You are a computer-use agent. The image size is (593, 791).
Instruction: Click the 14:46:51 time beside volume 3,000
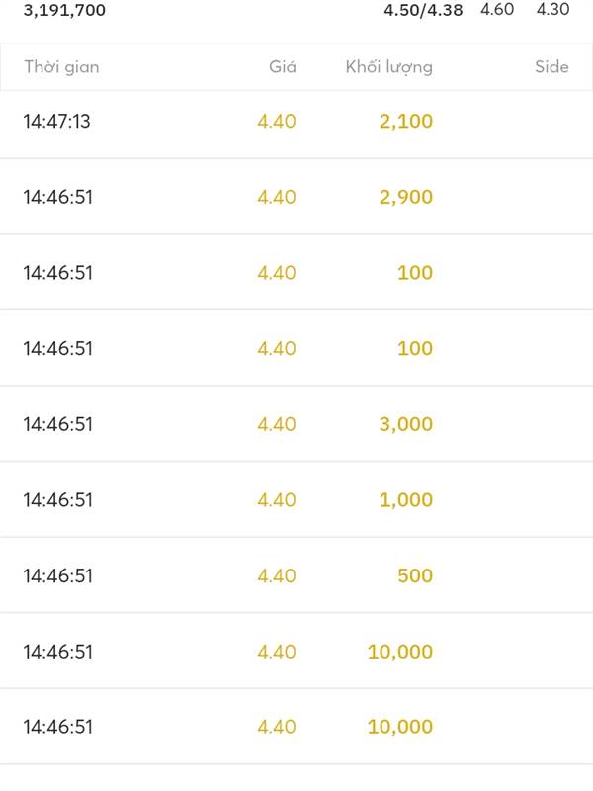[x=58, y=424]
